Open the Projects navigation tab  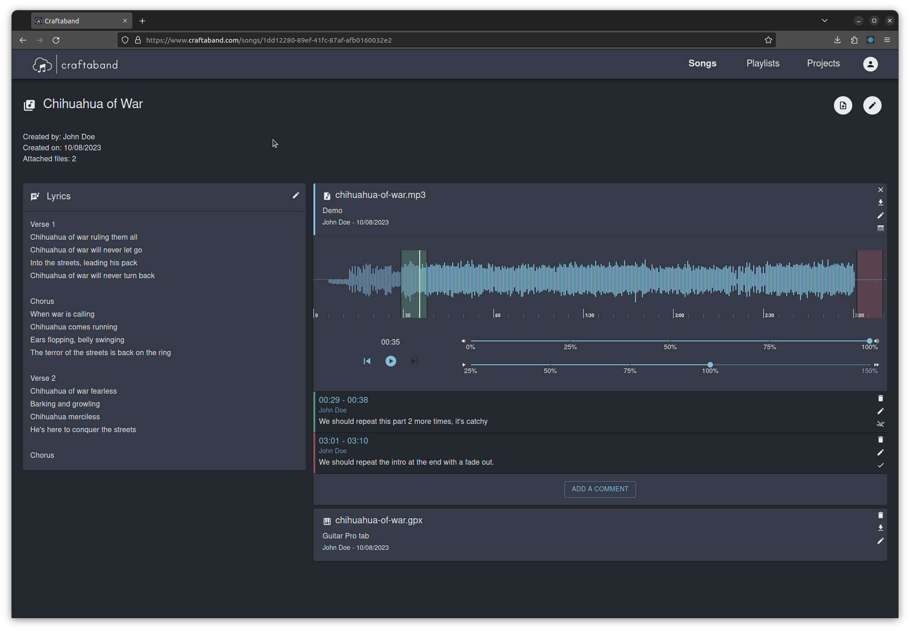click(x=823, y=64)
